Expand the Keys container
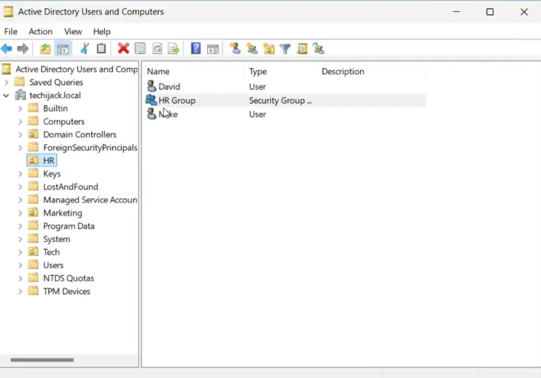Screen dimensions: 541x378 tap(20, 174)
